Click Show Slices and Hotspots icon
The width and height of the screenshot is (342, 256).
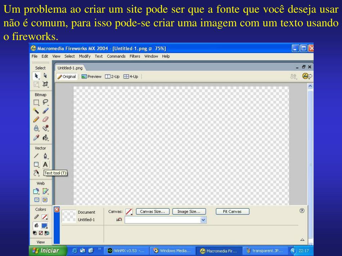click(x=45, y=200)
